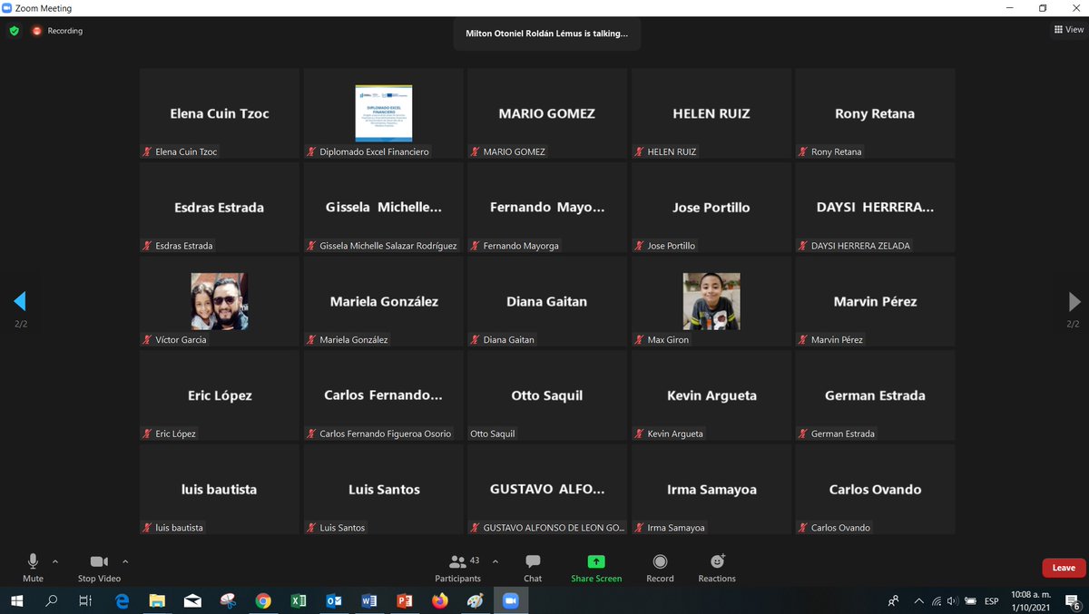Open Firefox from the taskbar
Viewport: 1089px width, 614px height.
pos(440,600)
